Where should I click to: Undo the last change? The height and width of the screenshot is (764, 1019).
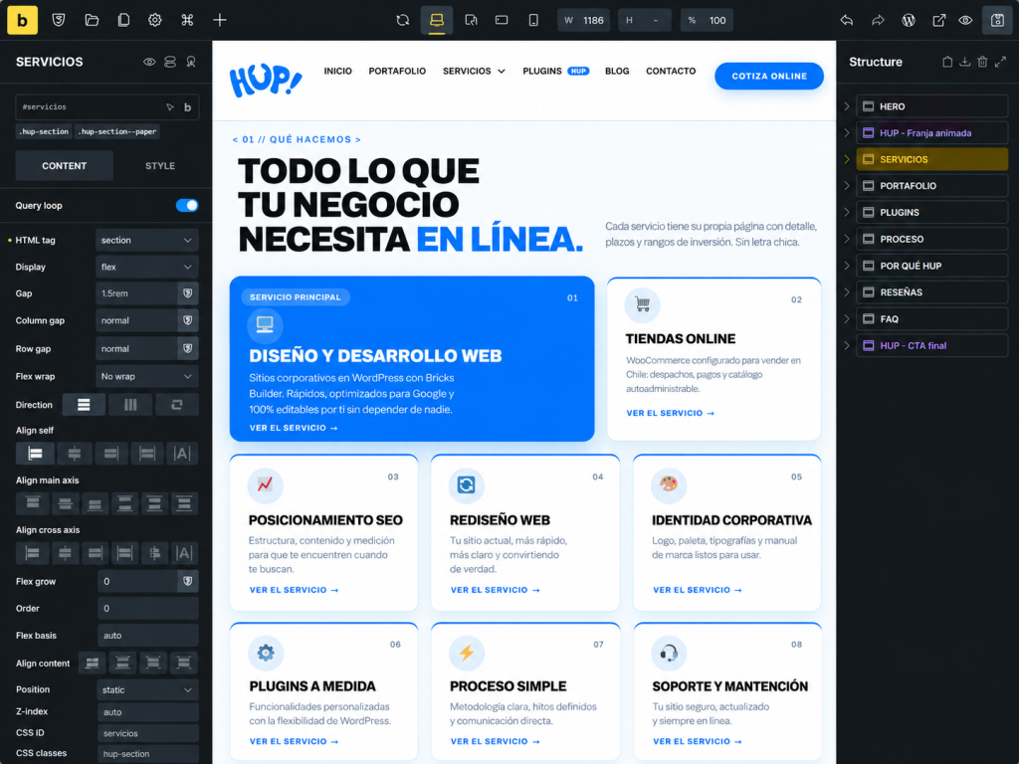coord(846,20)
